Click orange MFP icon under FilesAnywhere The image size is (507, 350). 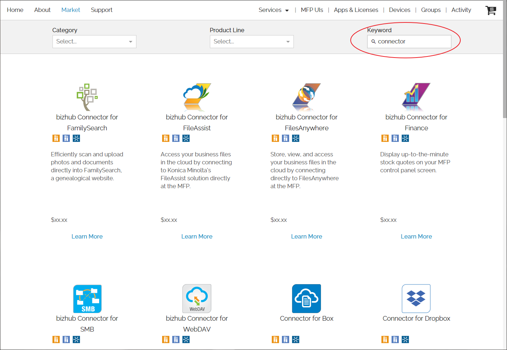(275, 138)
